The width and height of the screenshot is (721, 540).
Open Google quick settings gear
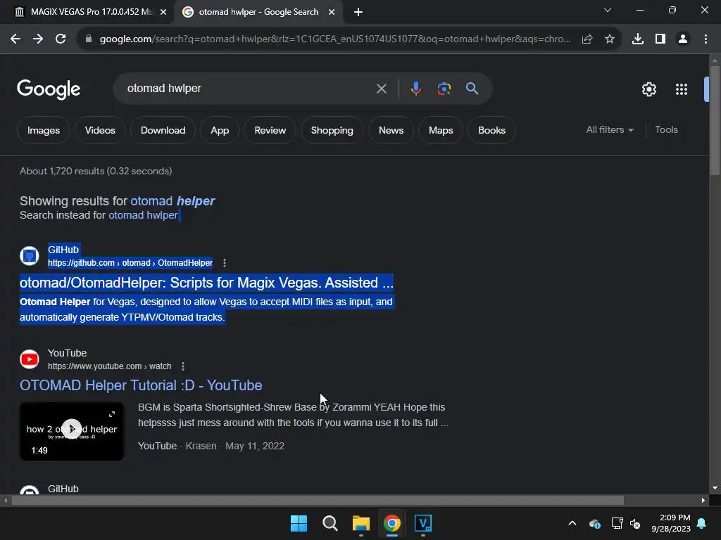pos(648,89)
